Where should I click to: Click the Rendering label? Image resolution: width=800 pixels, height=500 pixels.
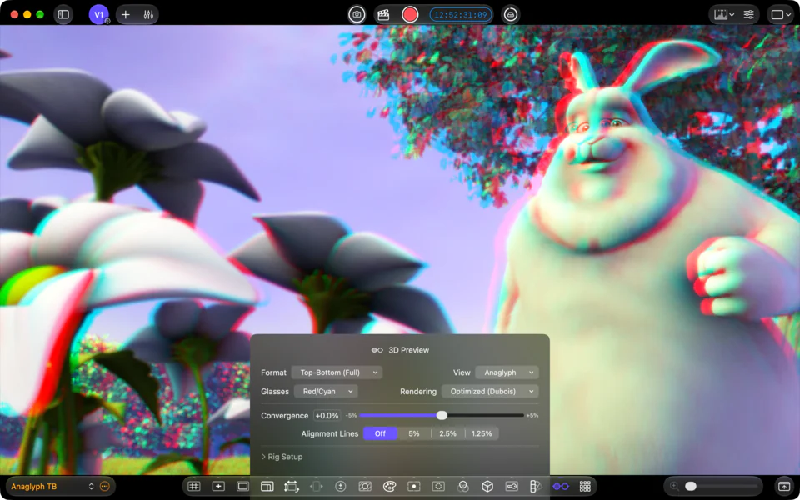pos(418,392)
